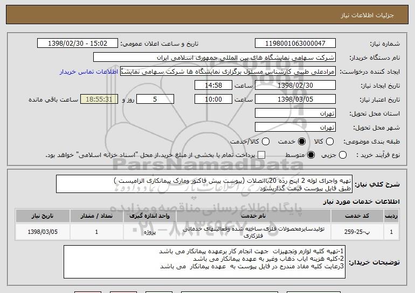Click remaining time countdown 18:55:31
The width and height of the screenshot is (415, 293).
tap(99, 99)
